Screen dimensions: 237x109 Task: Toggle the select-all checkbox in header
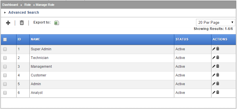tap(5, 40)
